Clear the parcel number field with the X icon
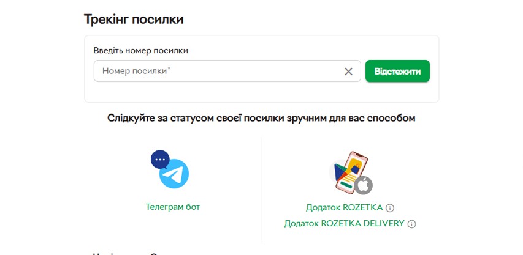The image size is (523, 255). (348, 71)
